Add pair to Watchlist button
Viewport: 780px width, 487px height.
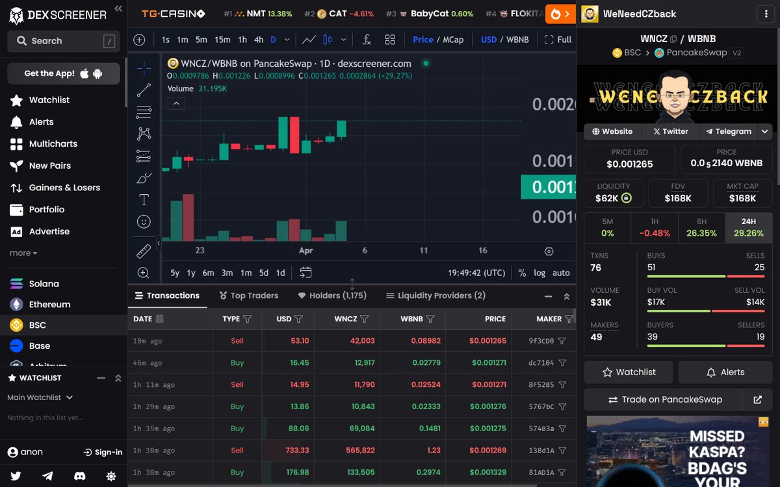click(x=629, y=372)
